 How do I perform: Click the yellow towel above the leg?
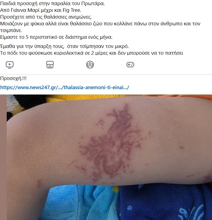click(x=84, y=98)
